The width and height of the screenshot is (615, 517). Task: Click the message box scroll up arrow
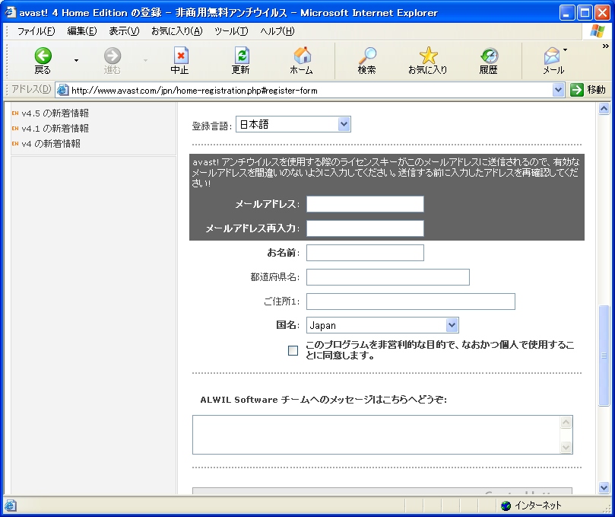click(x=566, y=423)
